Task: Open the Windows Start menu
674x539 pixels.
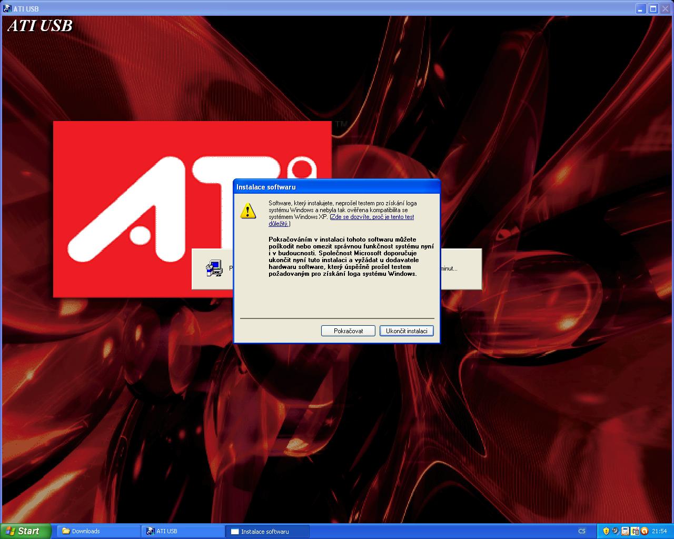Action: [x=25, y=531]
